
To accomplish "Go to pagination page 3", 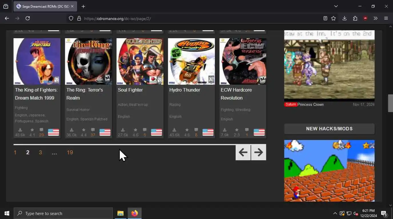I will pyautogui.click(x=40, y=153).
